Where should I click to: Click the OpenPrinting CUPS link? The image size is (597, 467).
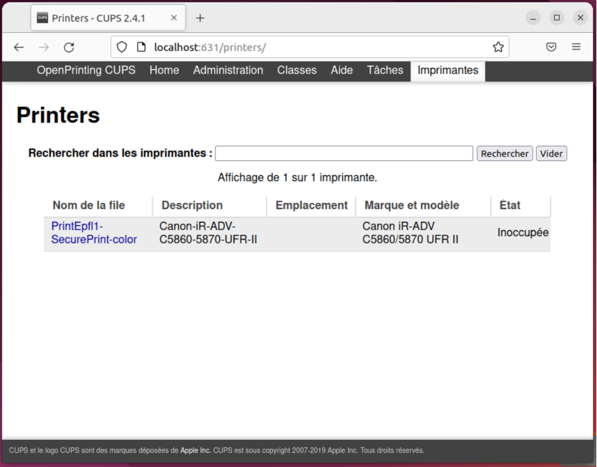pyautogui.click(x=86, y=70)
